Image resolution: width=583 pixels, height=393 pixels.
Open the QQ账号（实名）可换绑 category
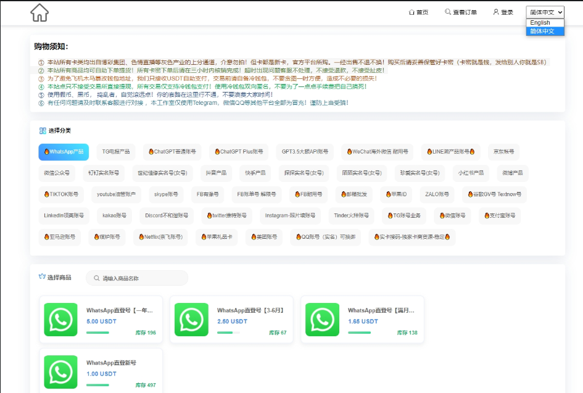[326, 237]
